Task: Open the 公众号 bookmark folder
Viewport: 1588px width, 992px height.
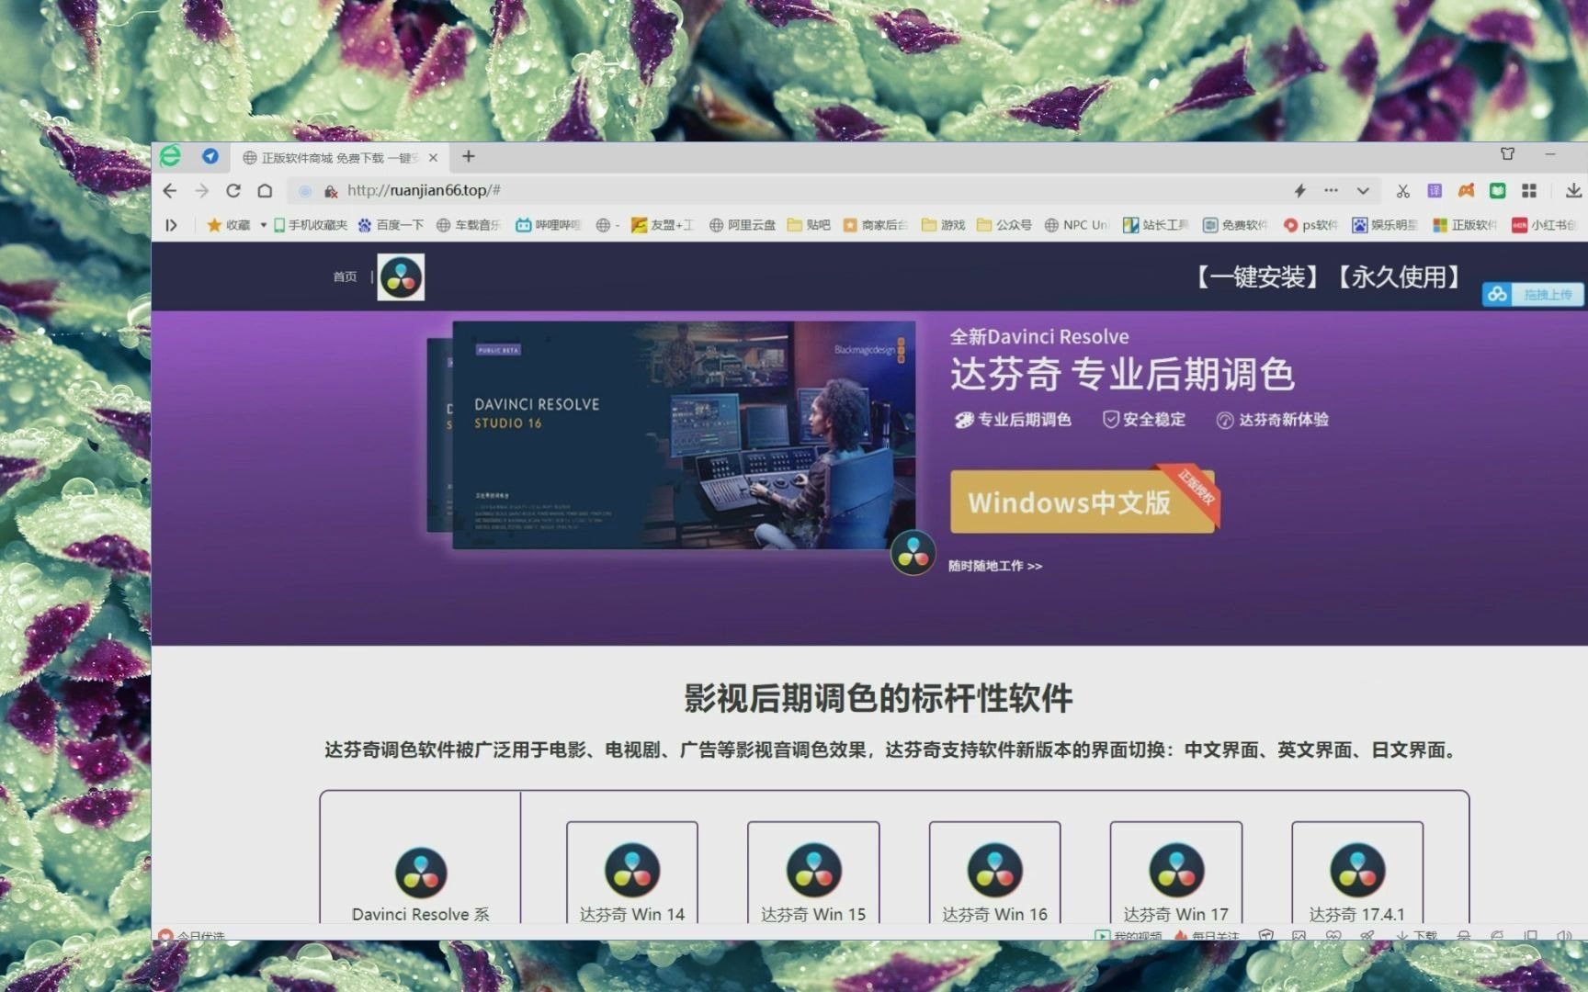Action: (1004, 225)
